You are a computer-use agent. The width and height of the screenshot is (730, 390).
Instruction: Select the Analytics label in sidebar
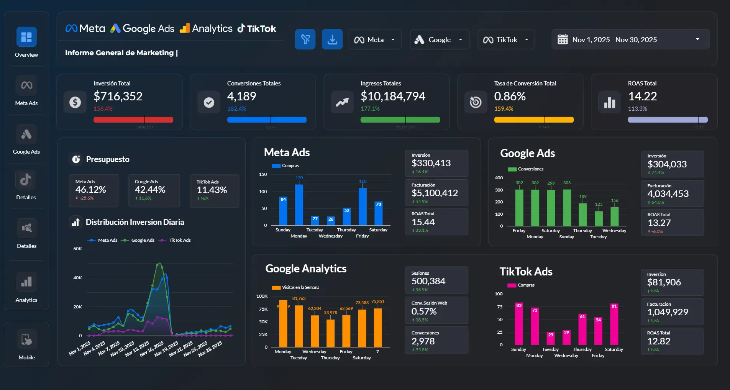[26, 300]
